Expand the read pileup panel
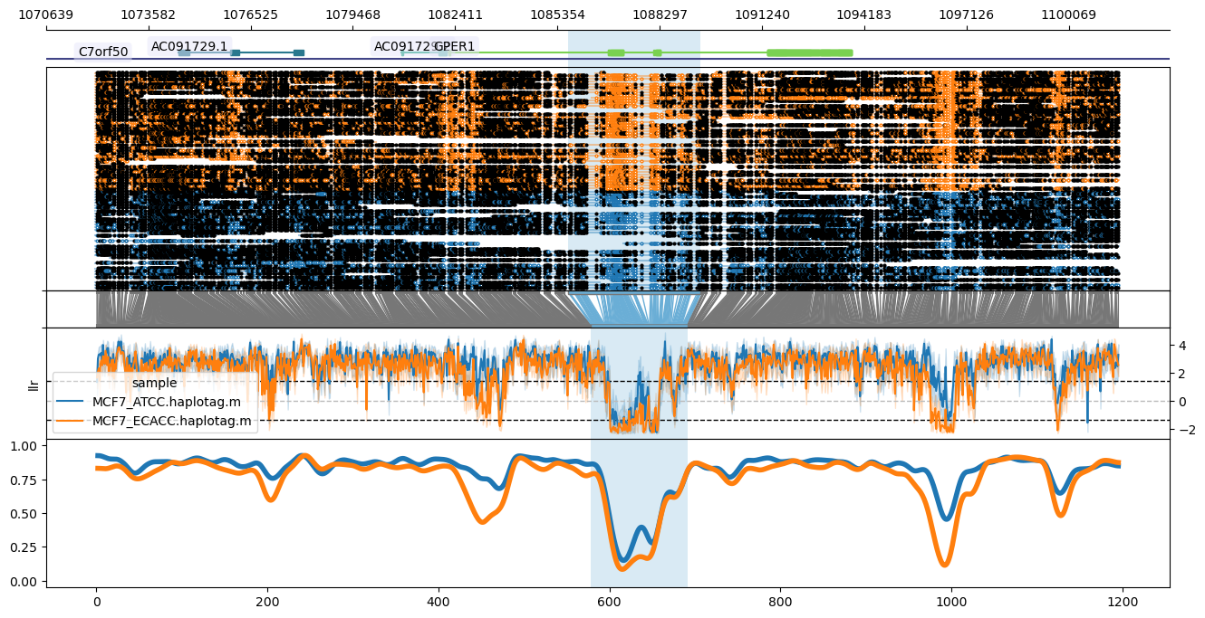This screenshot has height=618, width=1205. pyautogui.click(x=598, y=181)
